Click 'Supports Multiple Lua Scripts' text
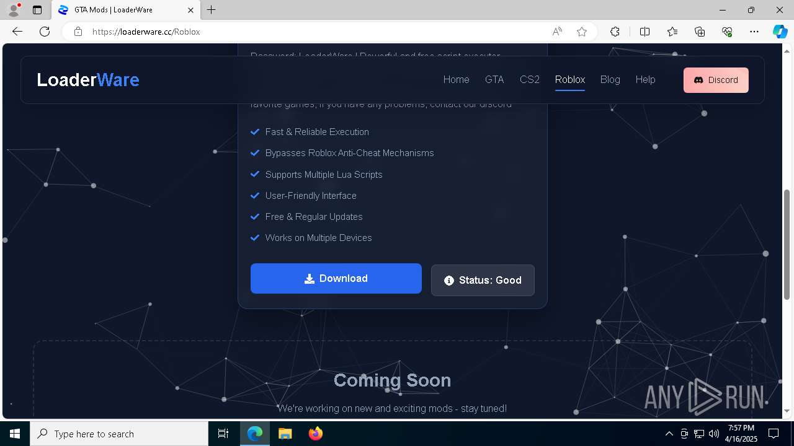794x446 pixels. (324, 175)
